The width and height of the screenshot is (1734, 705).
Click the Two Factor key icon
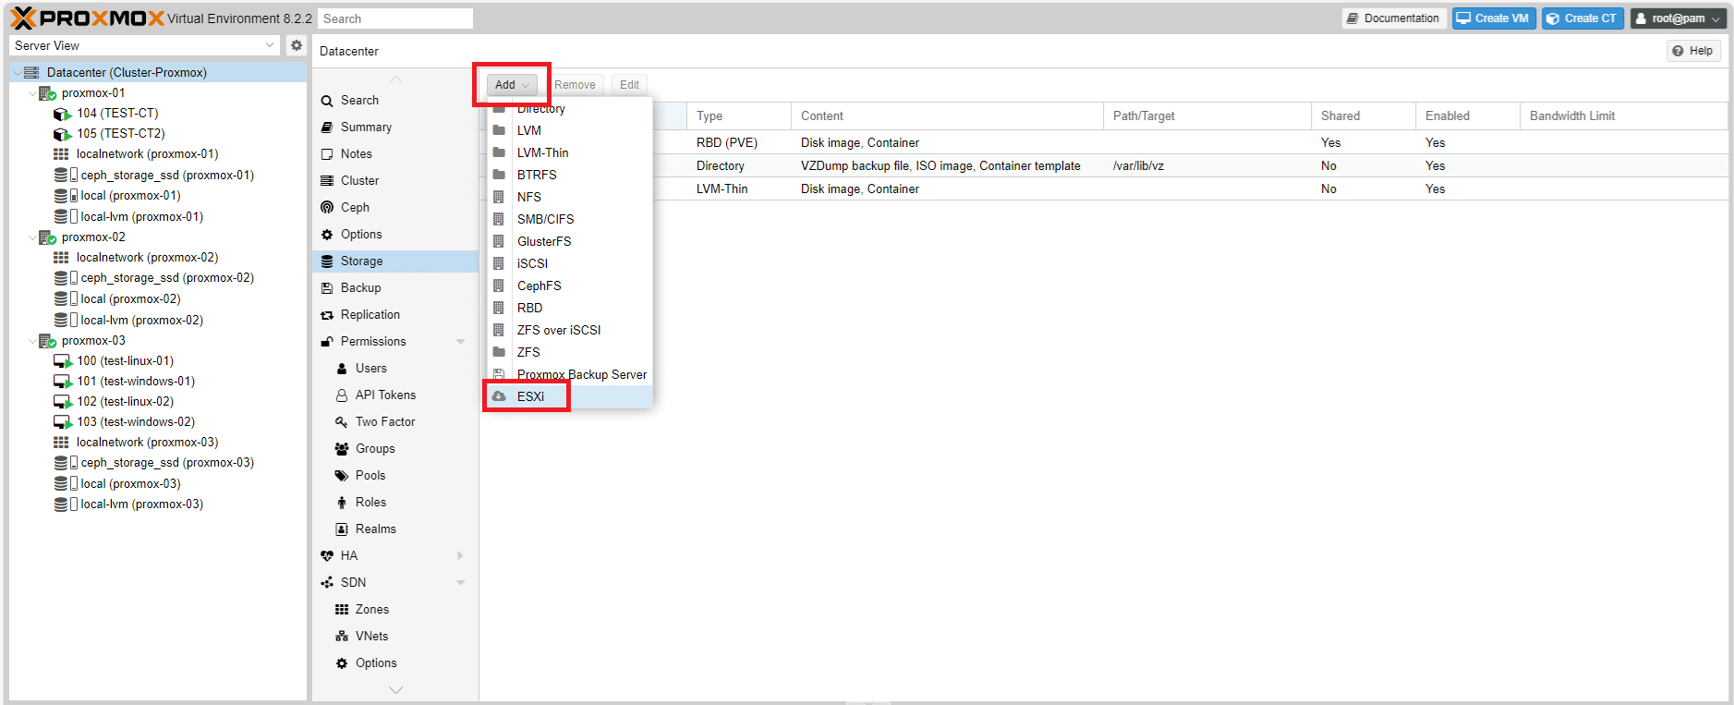point(342,422)
